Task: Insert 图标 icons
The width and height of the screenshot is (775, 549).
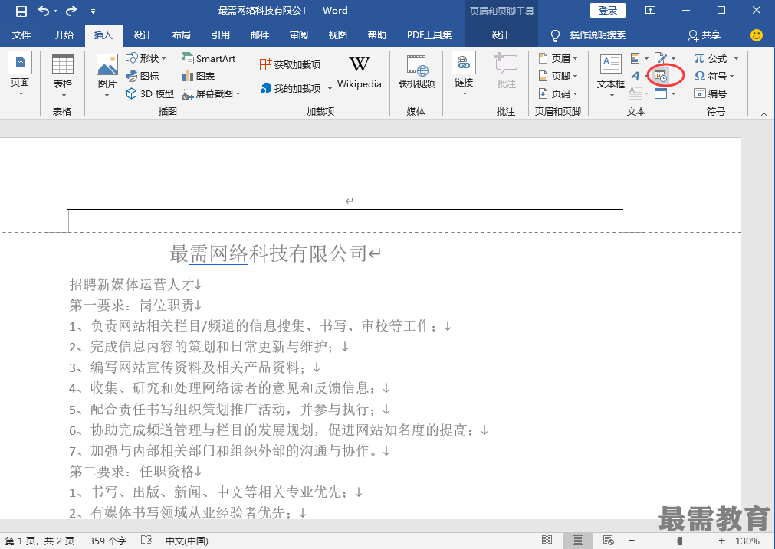Action: pyautogui.click(x=143, y=76)
